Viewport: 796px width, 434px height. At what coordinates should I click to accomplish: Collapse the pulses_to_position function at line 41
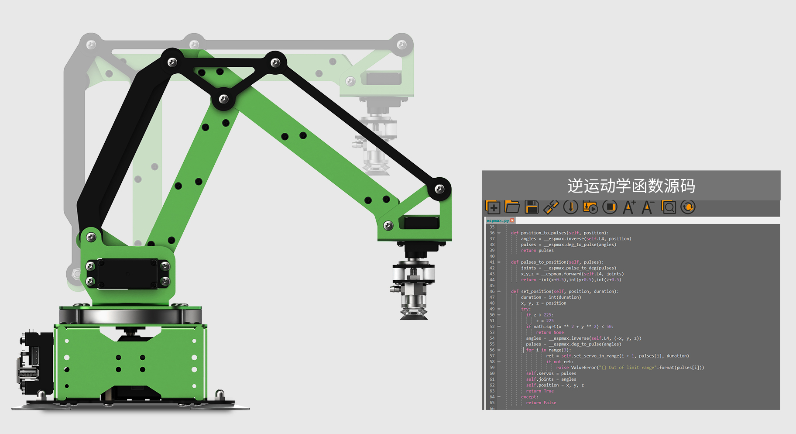coord(499,262)
